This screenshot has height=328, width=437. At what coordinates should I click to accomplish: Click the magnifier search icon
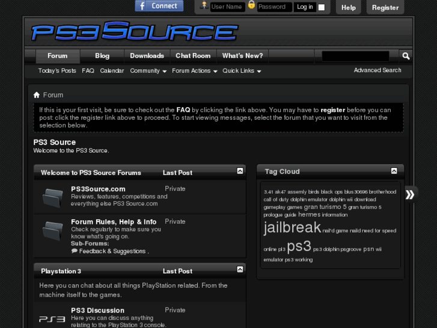(406, 56)
